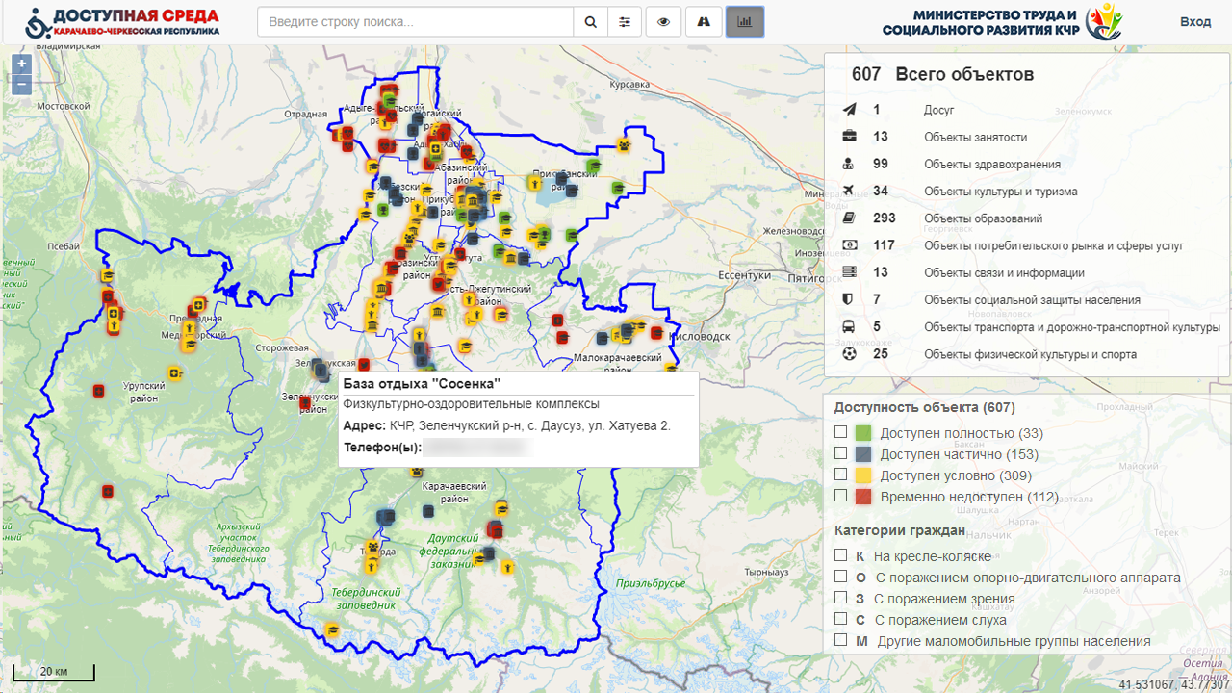Screen dimensions: 1232x693
Task: Open the Вход login link
Action: (x=1195, y=21)
